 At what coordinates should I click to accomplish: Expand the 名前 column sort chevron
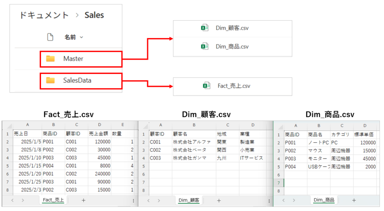82,37
